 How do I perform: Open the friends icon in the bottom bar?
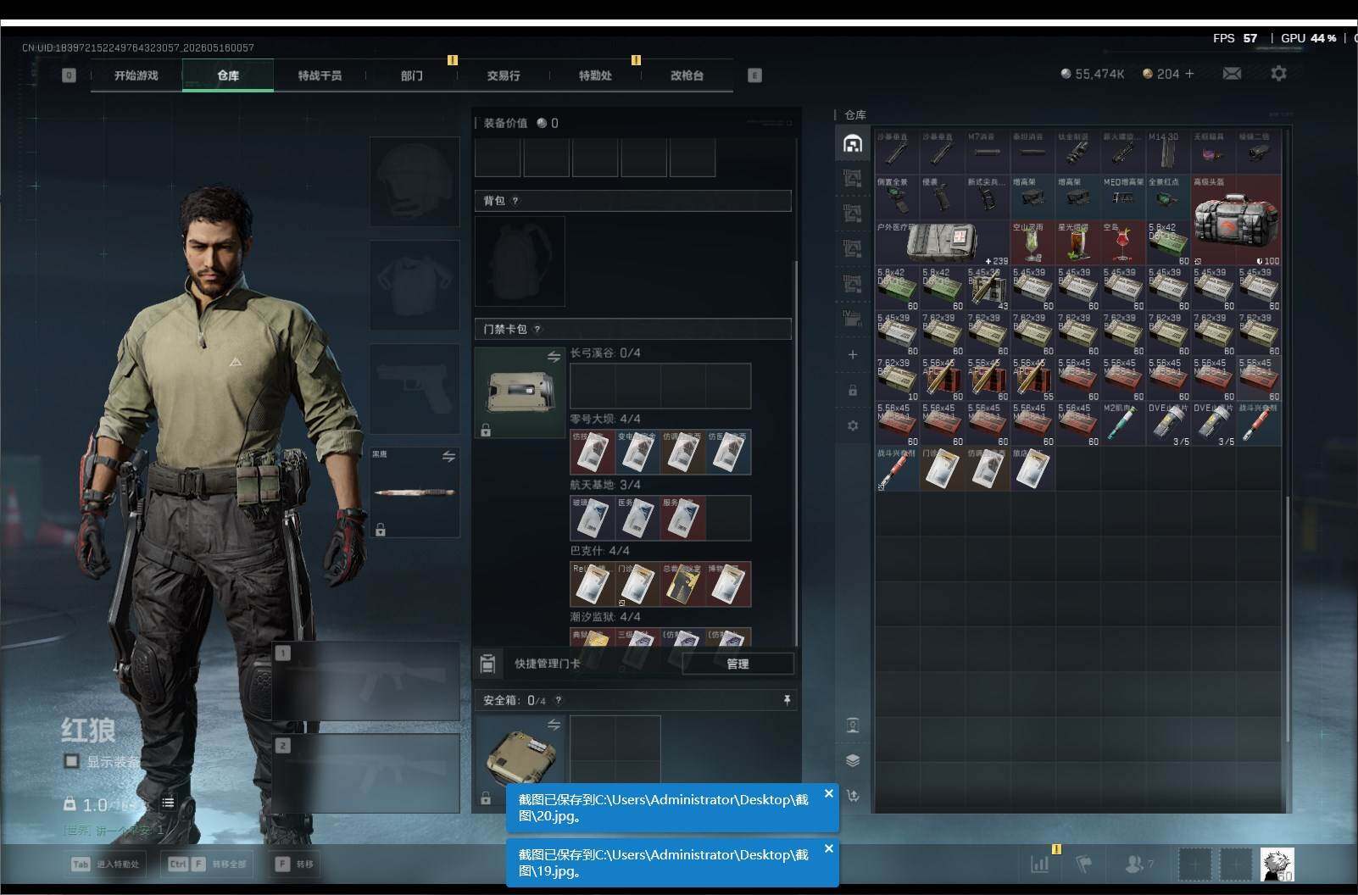(1134, 864)
